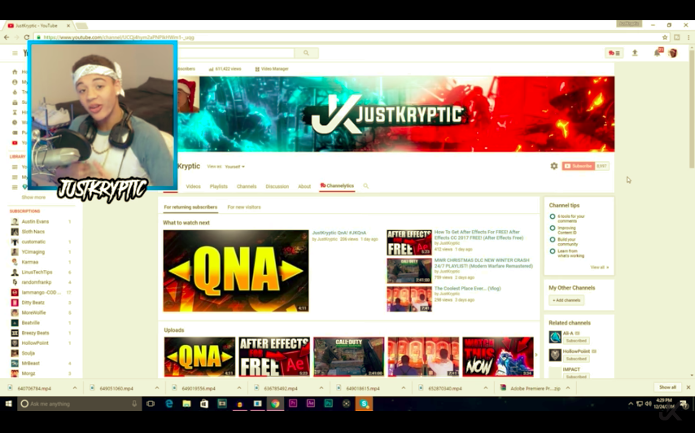Open the Channelytics toolbar button in header
This screenshot has width=695, height=433.
click(x=614, y=53)
